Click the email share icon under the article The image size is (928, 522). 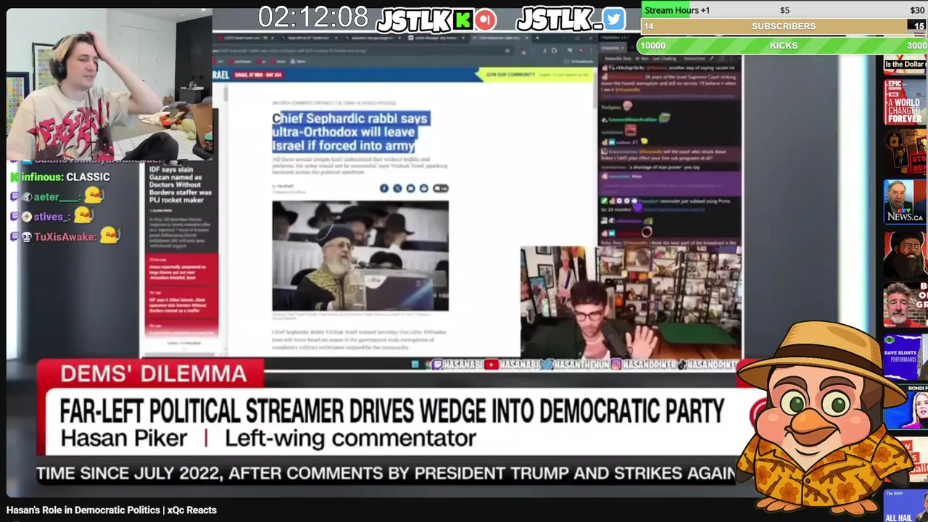point(410,188)
